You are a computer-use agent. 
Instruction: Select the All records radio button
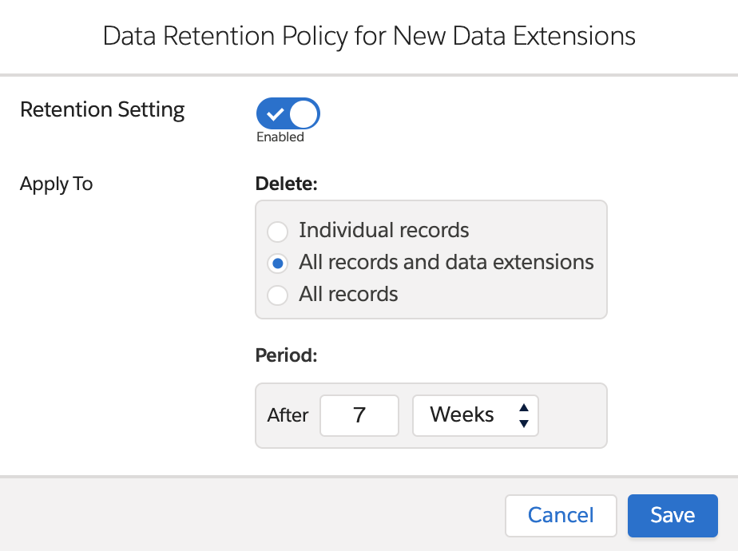tap(277, 295)
